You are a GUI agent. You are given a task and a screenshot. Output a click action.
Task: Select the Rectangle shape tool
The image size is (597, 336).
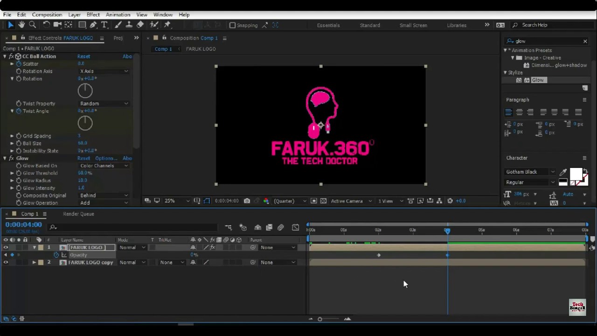tap(82, 25)
